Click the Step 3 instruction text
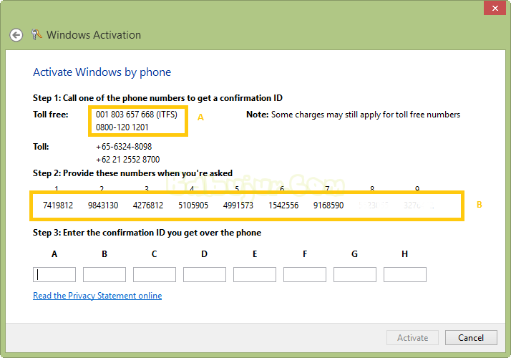 [147, 233]
